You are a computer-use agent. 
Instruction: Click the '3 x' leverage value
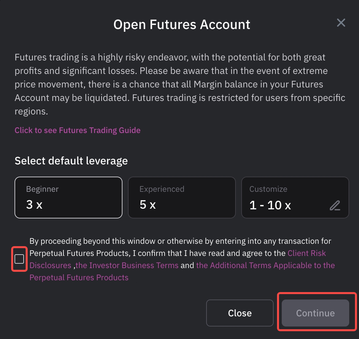pyautogui.click(x=34, y=205)
